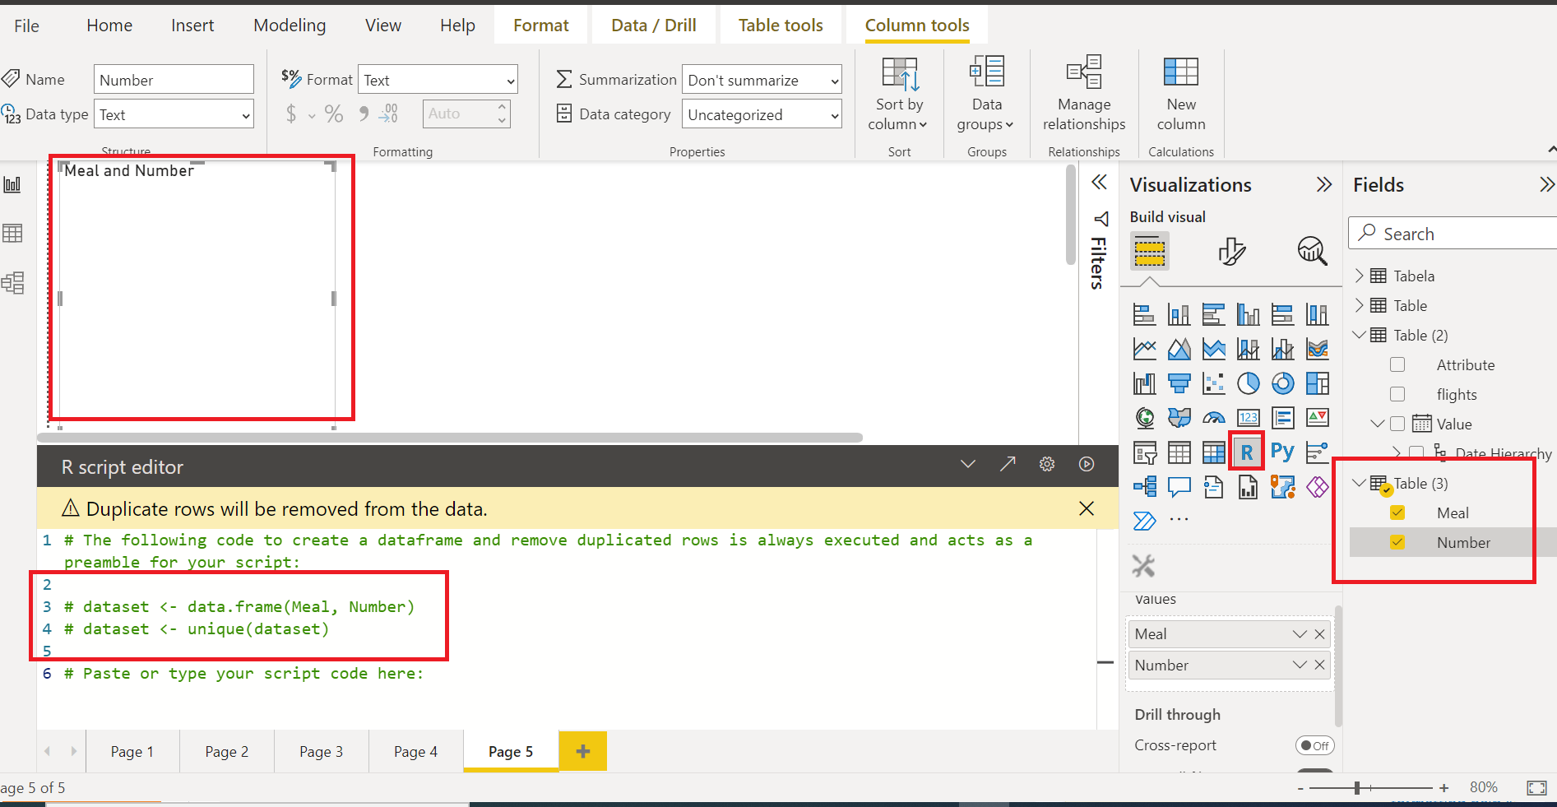Collapse the Table (3) node
The image size is (1557, 807).
click(x=1360, y=483)
